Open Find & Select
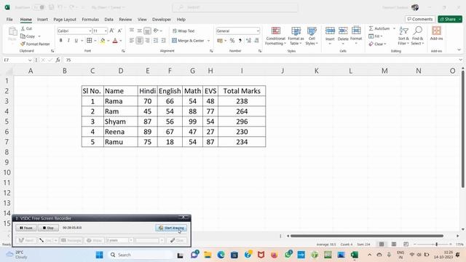 pos(417,36)
